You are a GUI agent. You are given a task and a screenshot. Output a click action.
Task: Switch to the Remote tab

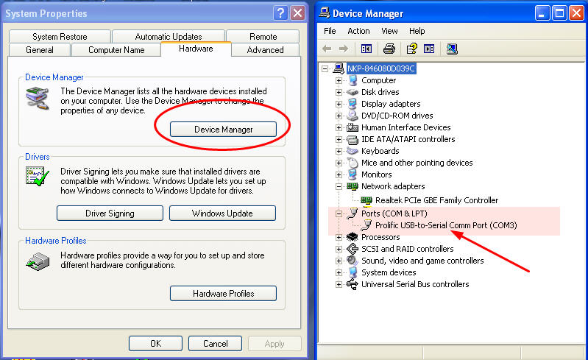263,36
